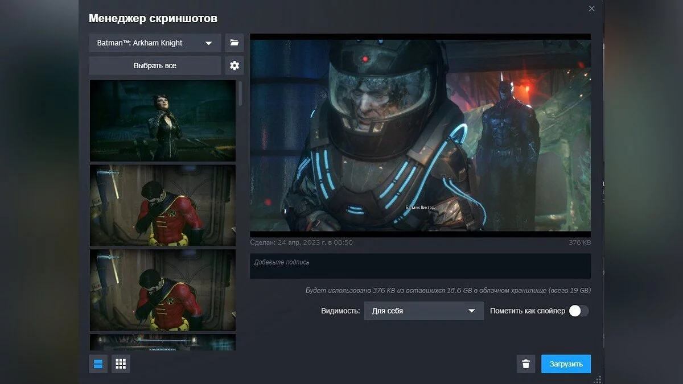Screen dimensions: 683x384
Task: Click the "Добавьте подпись" caption field
Action: pos(420,266)
